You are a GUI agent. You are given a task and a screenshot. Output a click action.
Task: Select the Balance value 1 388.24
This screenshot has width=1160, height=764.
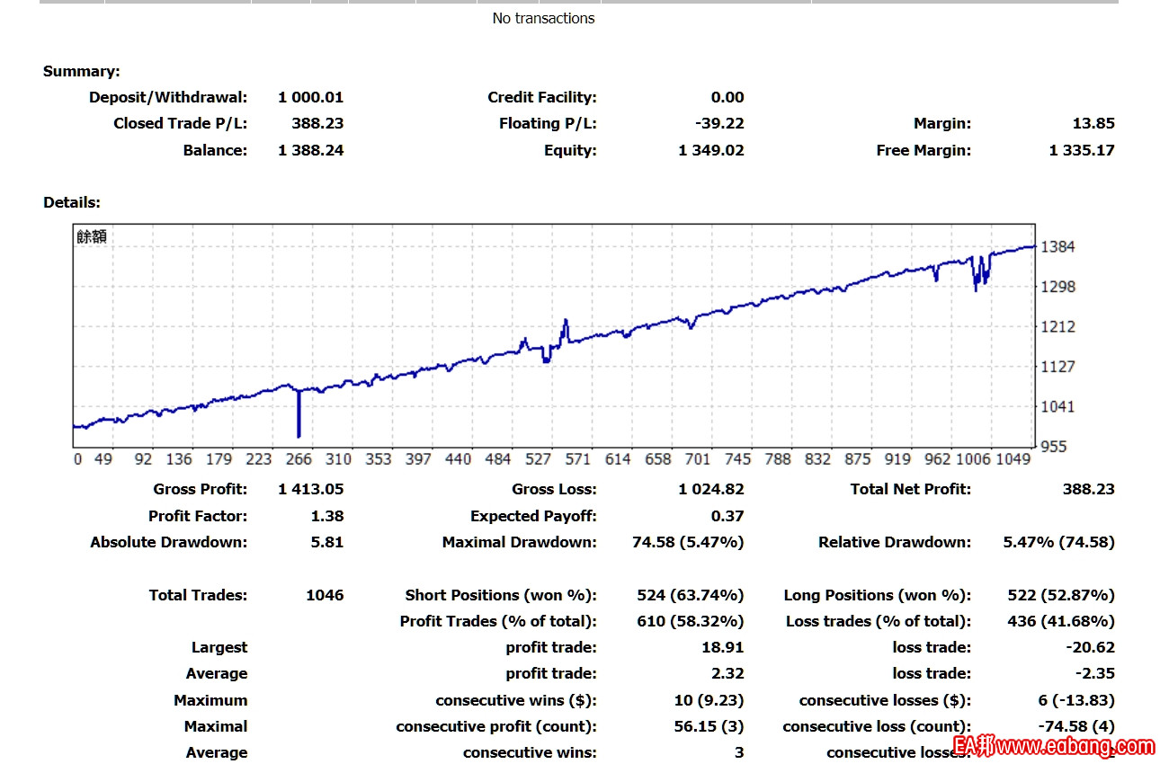click(x=311, y=150)
